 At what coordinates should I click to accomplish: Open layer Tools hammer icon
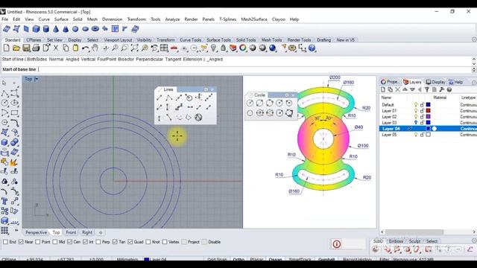442,89
